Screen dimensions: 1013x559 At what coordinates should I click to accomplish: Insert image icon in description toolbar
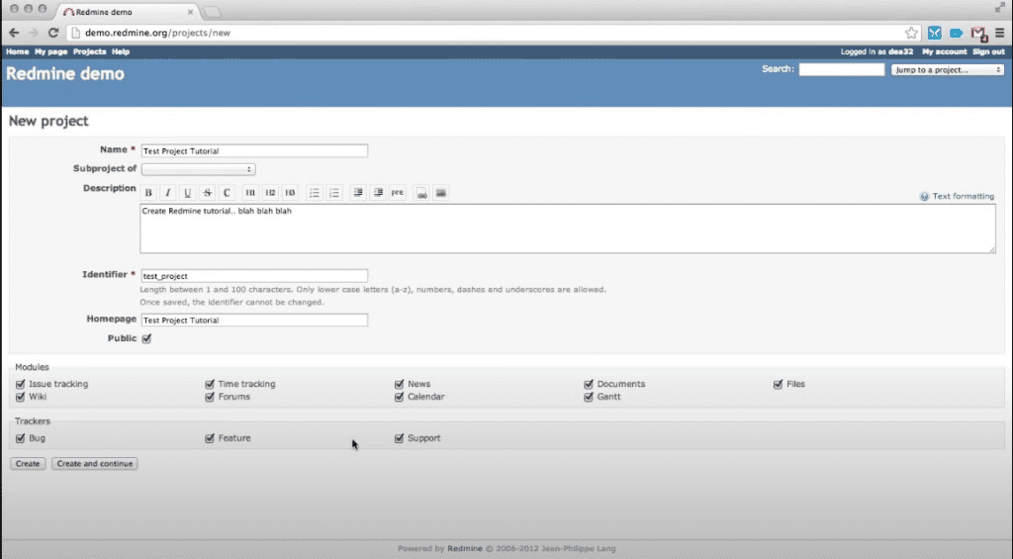click(440, 193)
